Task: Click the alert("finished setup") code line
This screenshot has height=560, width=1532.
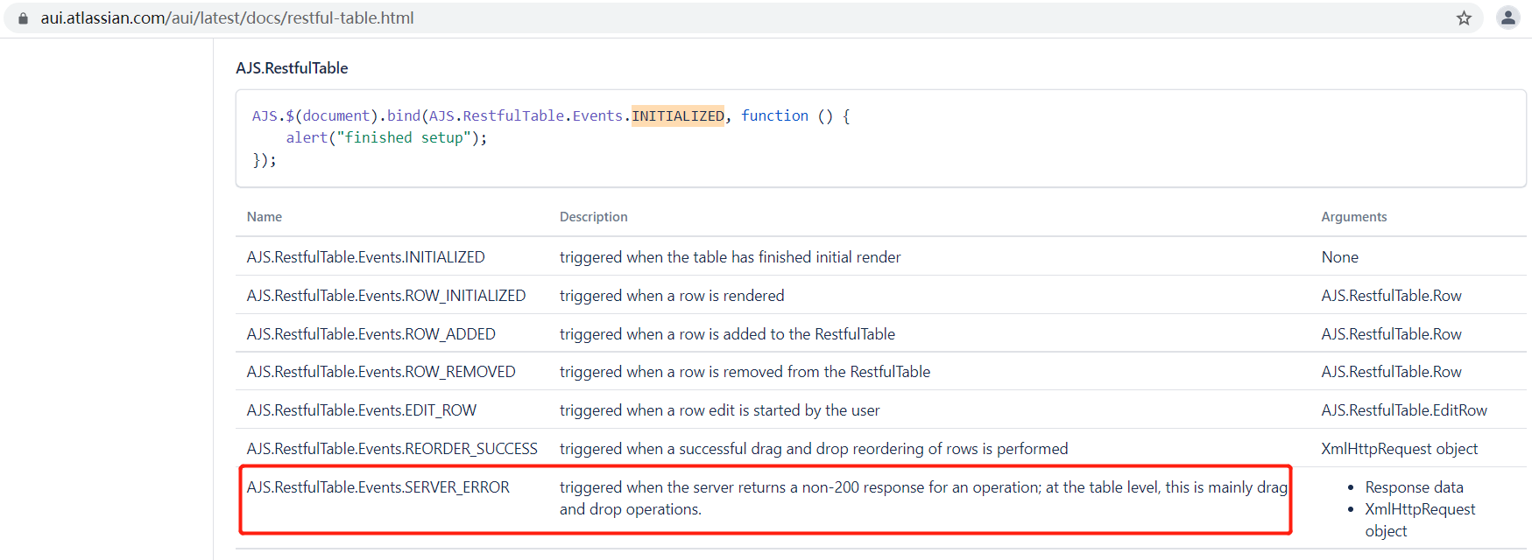Action: click(x=386, y=137)
